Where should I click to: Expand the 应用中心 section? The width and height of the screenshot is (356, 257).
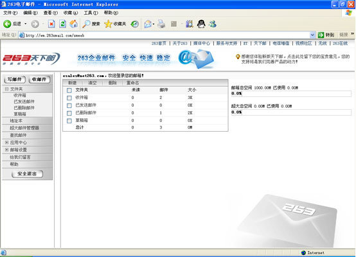pyautogui.click(x=6, y=143)
